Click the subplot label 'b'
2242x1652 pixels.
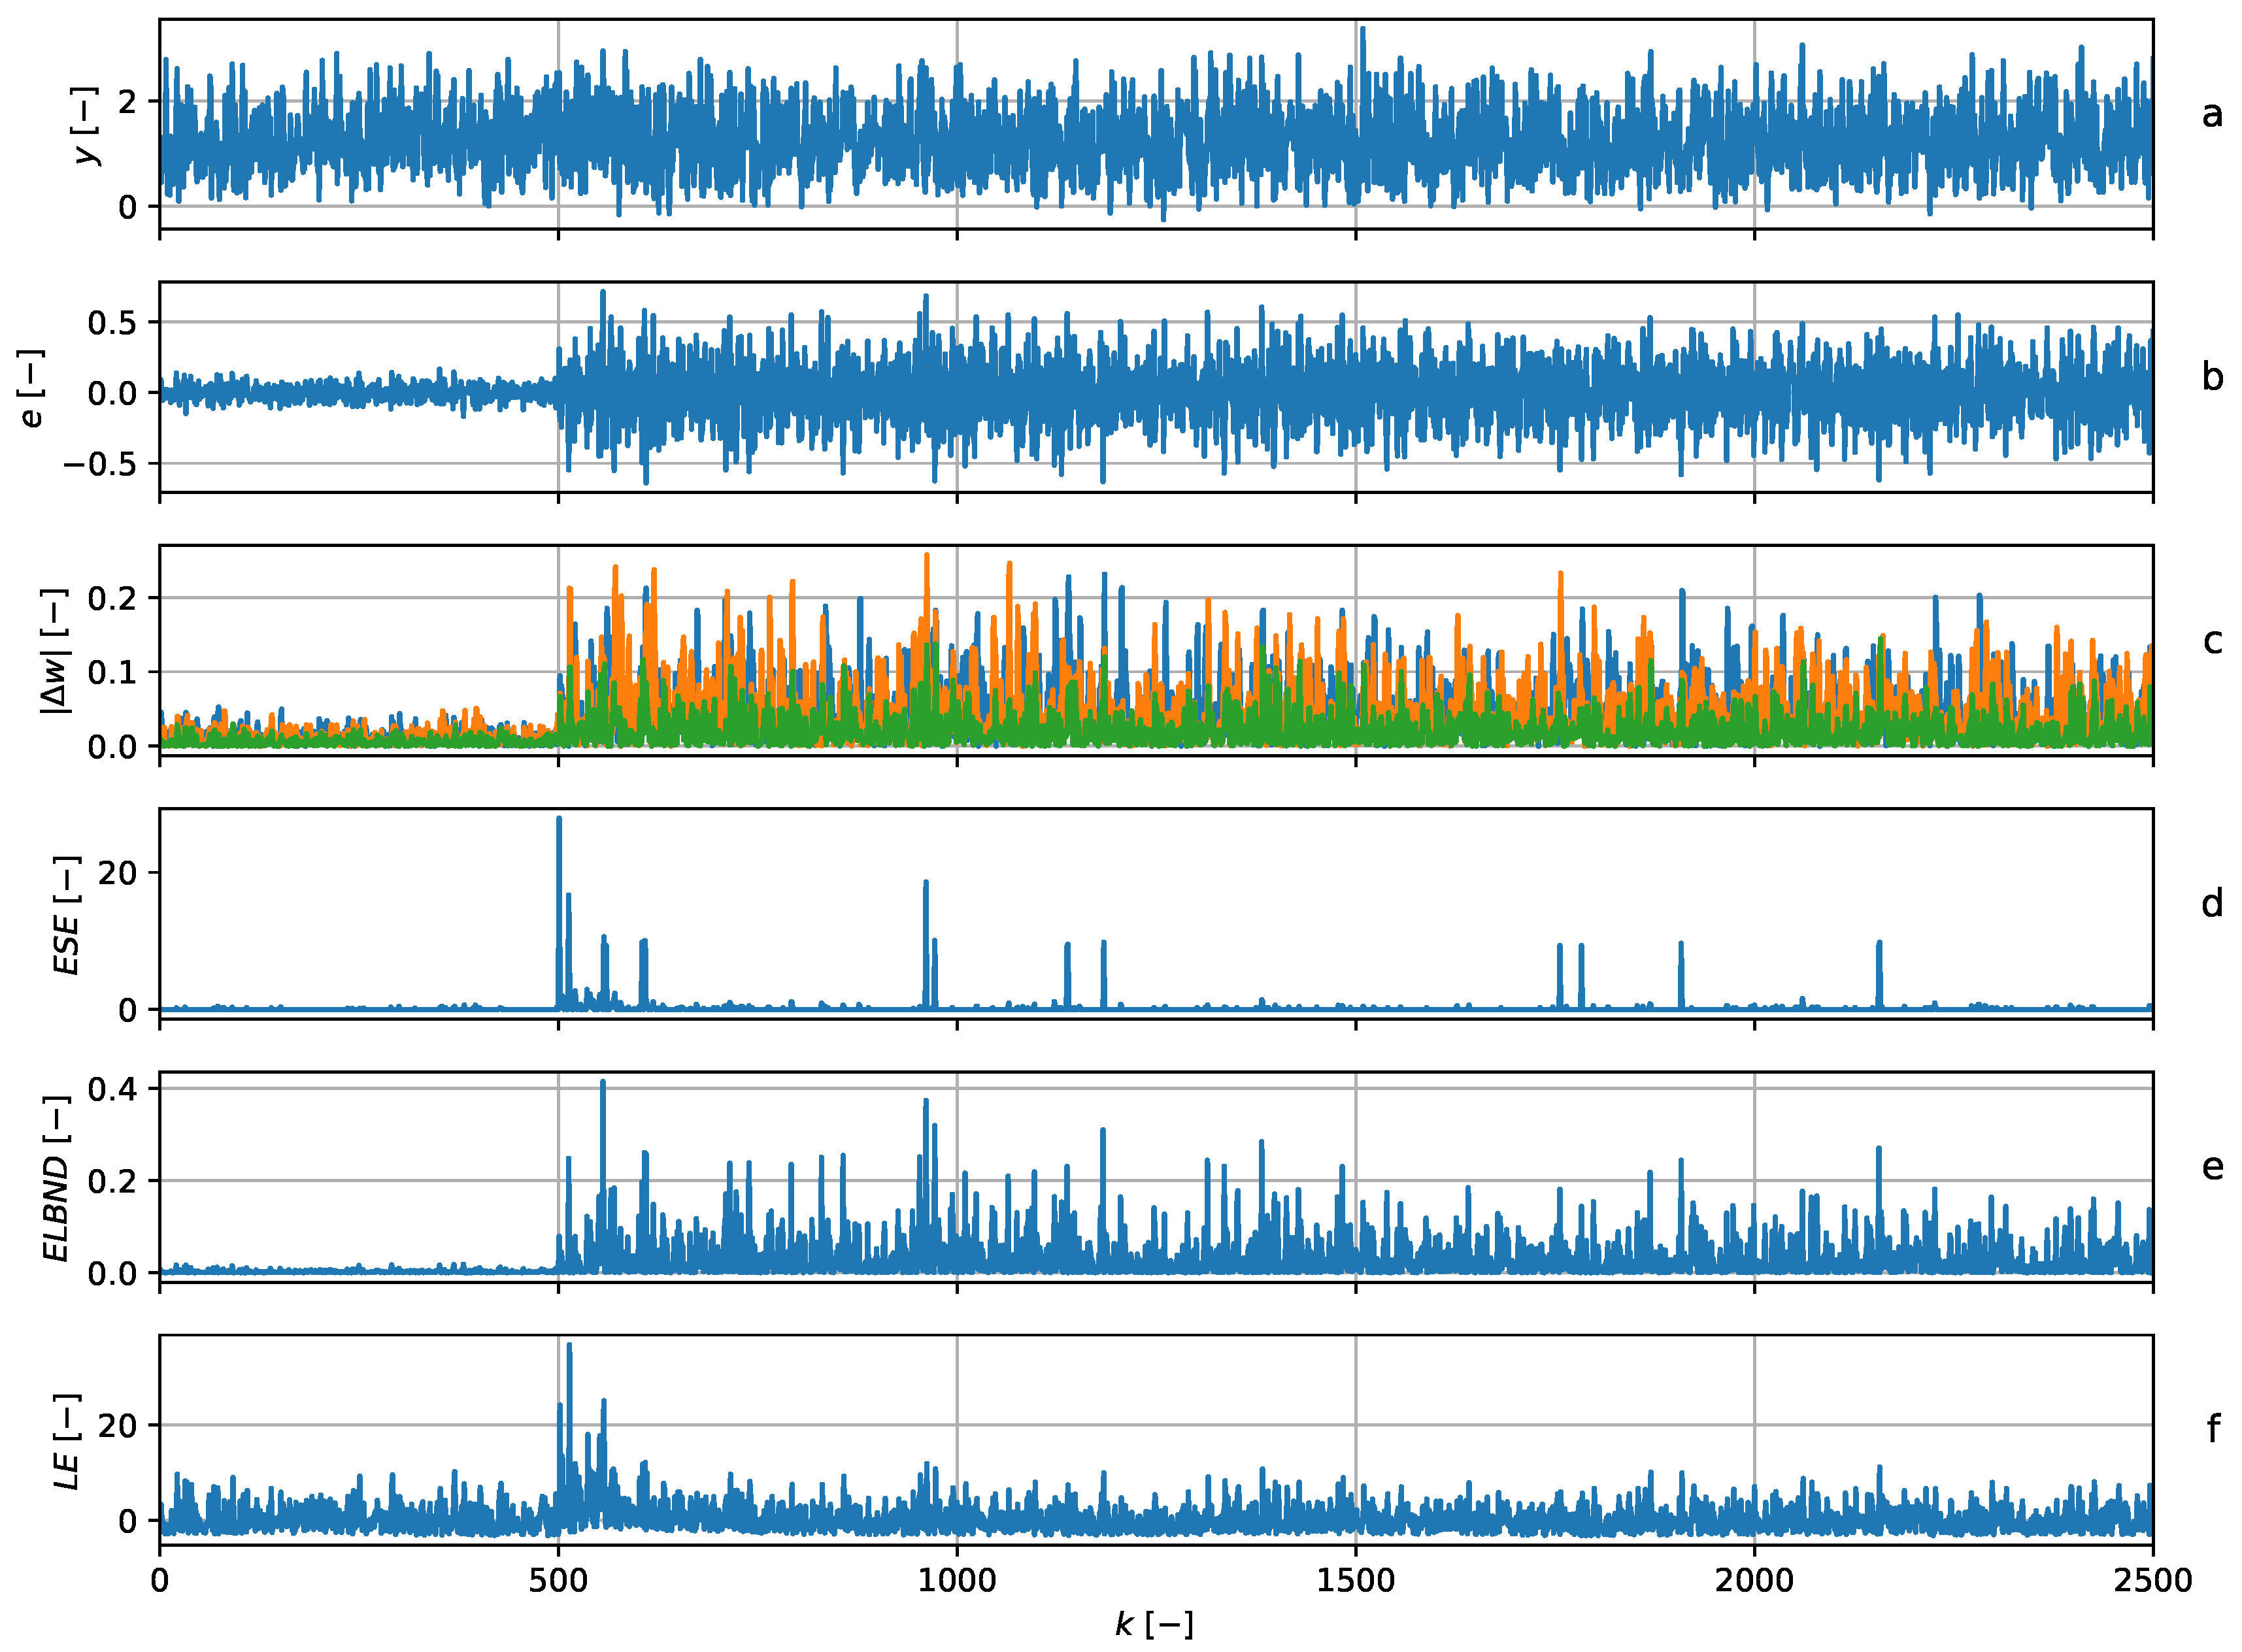click(x=2211, y=378)
